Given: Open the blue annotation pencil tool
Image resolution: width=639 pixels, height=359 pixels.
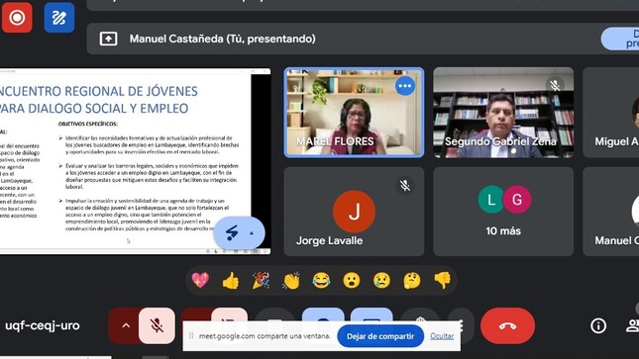Looking at the screenshot, I should [59, 18].
